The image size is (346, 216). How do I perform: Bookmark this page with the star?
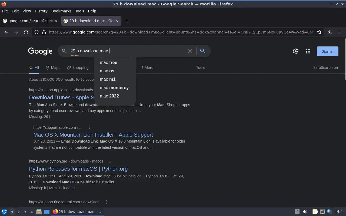click(319, 32)
